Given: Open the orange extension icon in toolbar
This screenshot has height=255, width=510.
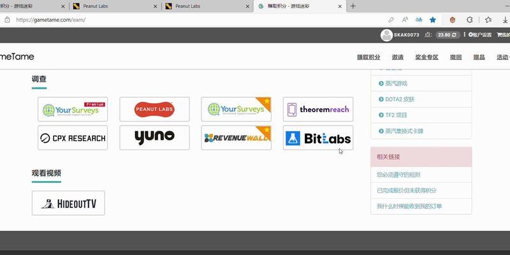Looking at the screenshot, I should (453, 20).
